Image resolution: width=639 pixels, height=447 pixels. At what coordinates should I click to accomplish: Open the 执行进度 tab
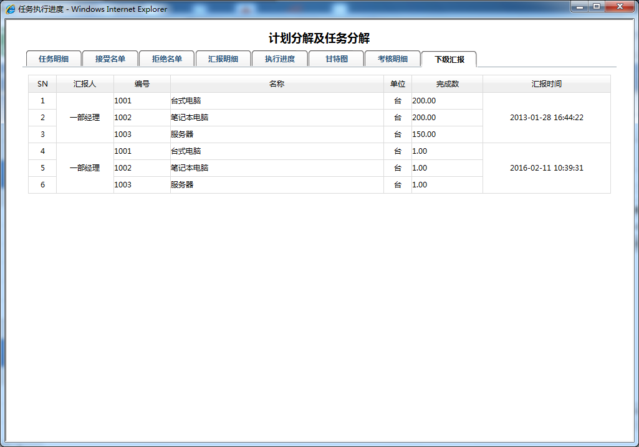pyautogui.click(x=279, y=59)
